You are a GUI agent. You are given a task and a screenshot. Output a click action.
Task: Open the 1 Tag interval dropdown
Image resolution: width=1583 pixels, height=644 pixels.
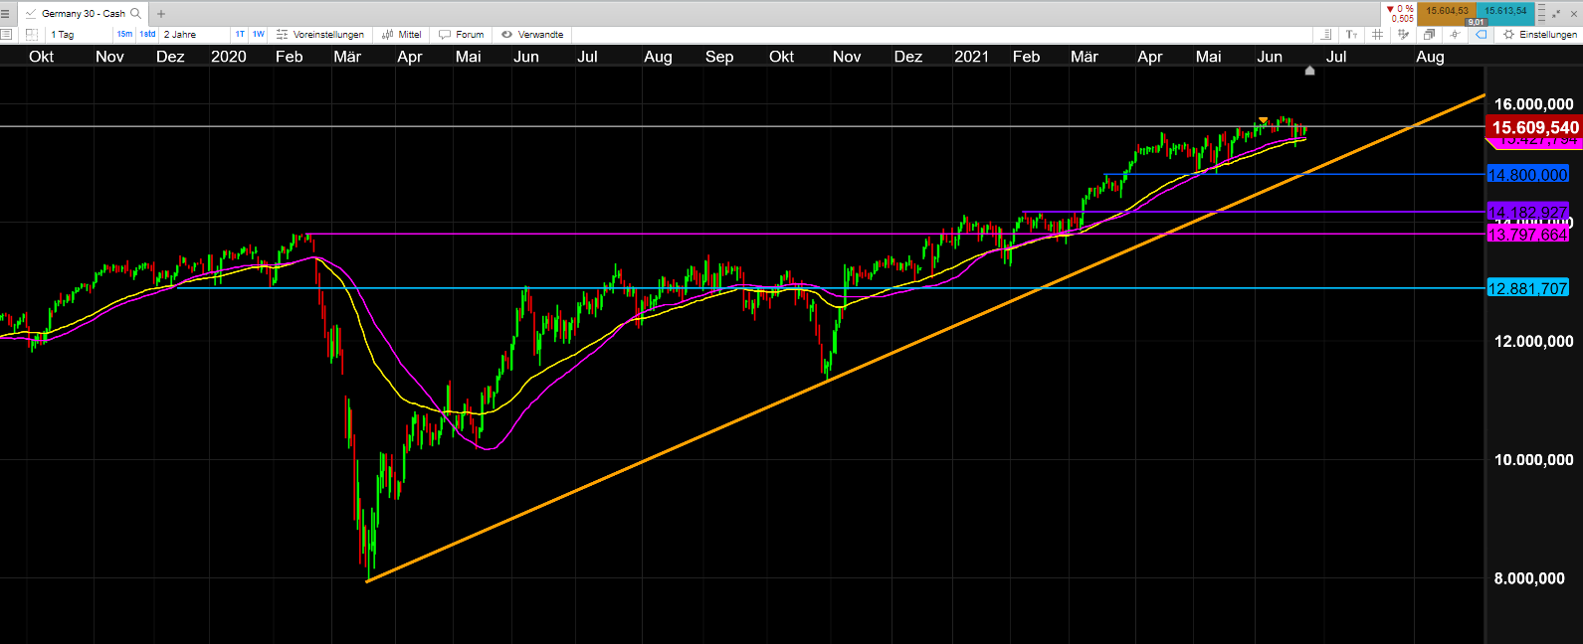[80, 35]
